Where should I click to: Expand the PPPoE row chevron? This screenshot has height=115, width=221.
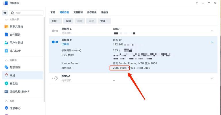[x=212, y=78]
